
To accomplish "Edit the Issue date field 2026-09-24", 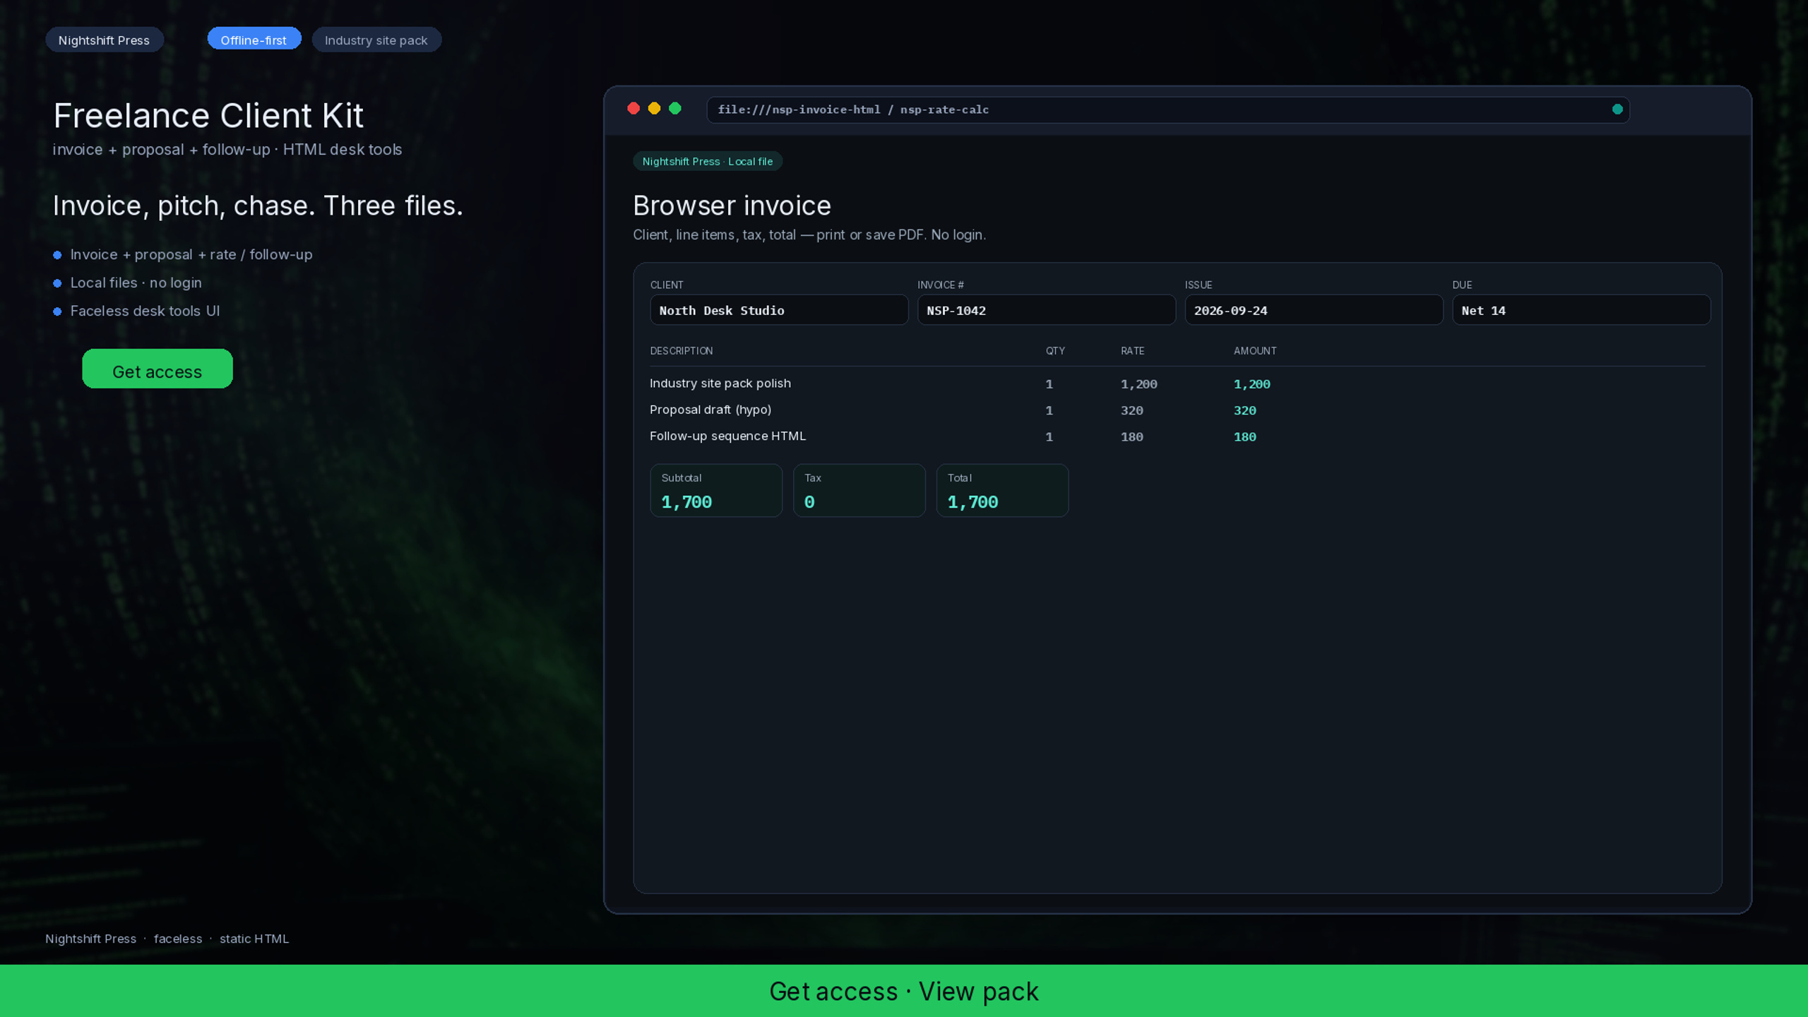I will pos(1314,310).
